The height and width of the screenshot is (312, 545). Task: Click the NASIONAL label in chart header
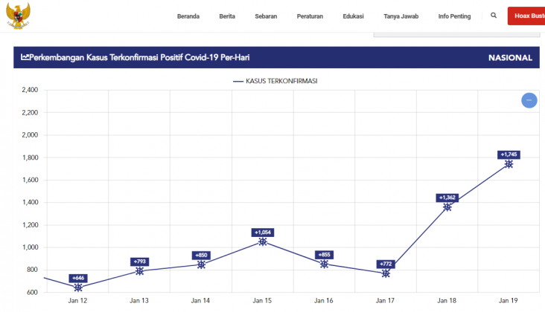510,58
